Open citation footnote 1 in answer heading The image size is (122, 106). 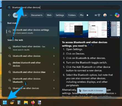pos(89,45)
